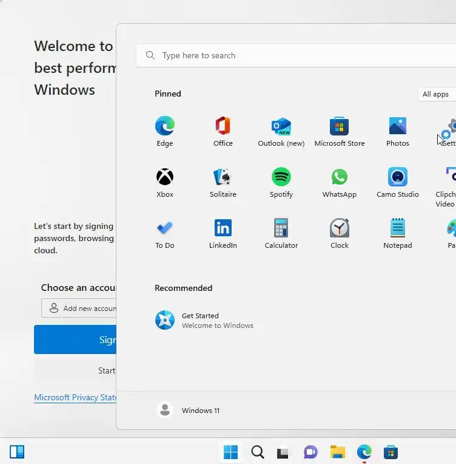Open Microsoft Privacy Statement link
Image resolution: width=456 pixels, height=464 pixels.
click(75, 397)
